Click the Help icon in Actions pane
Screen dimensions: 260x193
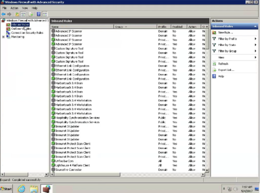214,76
